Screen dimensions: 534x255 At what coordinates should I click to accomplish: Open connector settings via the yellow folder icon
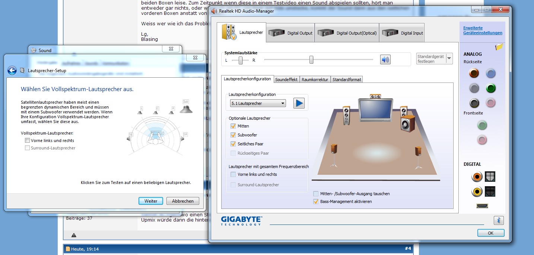(499, 47)
